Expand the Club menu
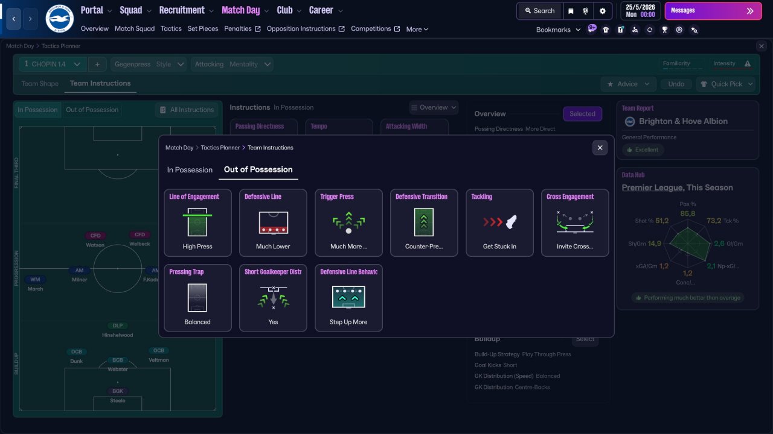 [x=289, y=10]
